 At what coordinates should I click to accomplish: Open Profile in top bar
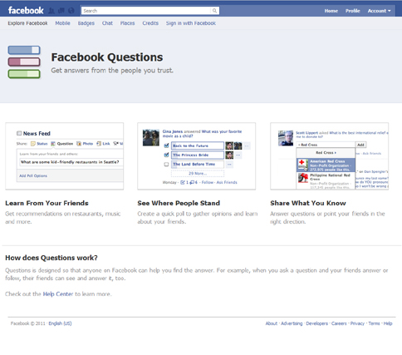point(353,11)
